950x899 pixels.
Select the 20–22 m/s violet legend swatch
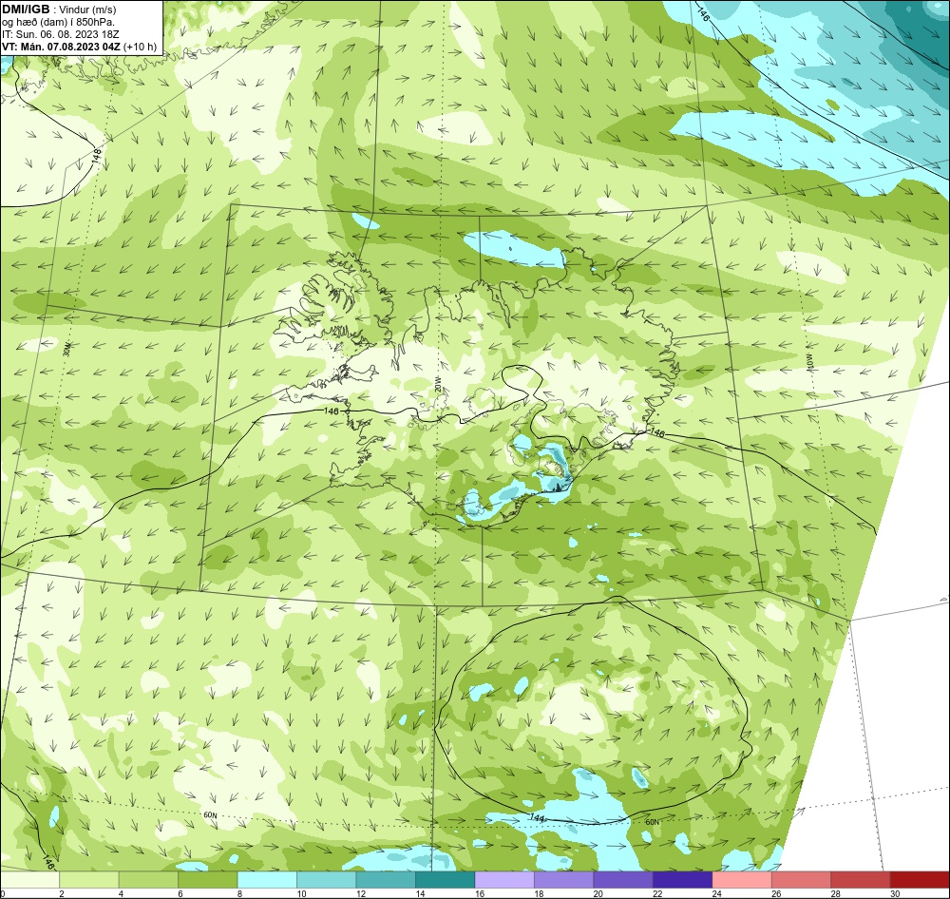click(x=624, y=880)
